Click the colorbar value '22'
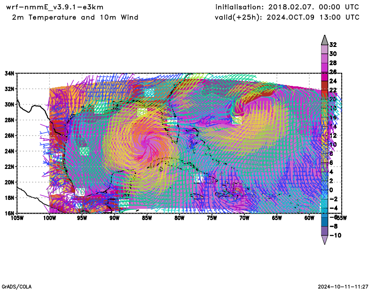Image resolution: width=376 pixels, height=290 pixels. 333,90
